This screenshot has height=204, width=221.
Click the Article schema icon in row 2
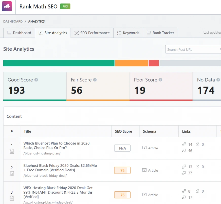coord(144,170)
